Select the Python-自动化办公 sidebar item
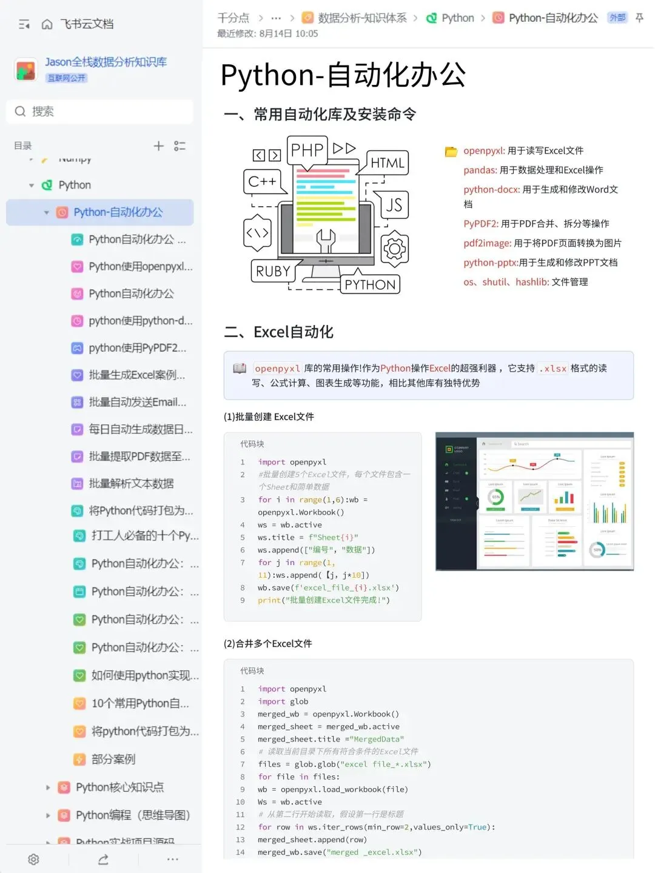 pos(100,213)
